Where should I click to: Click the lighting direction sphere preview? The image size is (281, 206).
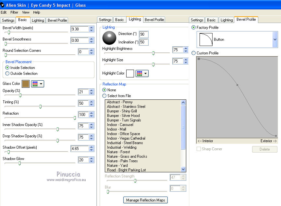pyautogui.click(x=109, y=38)
